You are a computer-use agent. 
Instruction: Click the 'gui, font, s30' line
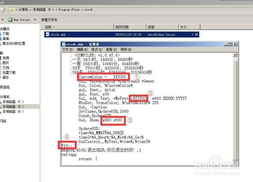pyautogui.click(x=94, y=94)
